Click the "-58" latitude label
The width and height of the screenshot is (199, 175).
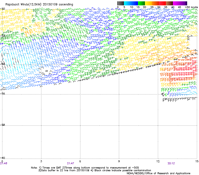click(x=2, y=125)
